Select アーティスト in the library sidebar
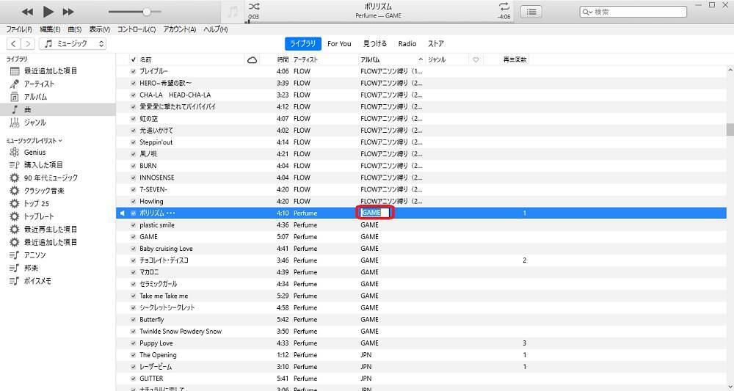 click(39, 84)
